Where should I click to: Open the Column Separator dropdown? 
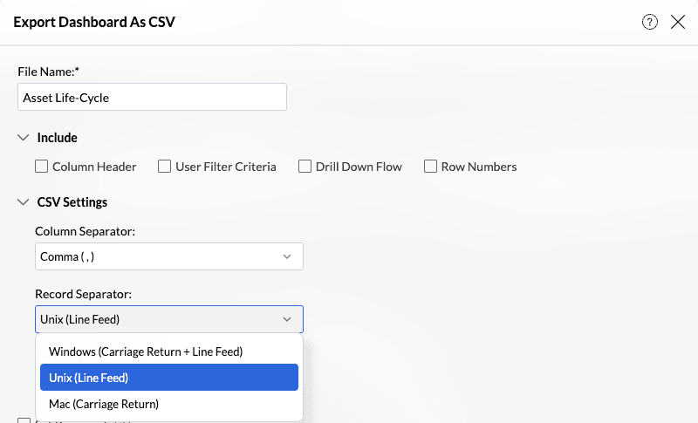[x=169, y=256]
